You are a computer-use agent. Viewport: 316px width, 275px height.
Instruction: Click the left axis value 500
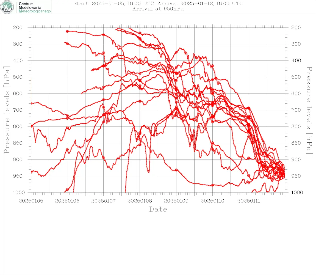point(18,77)
